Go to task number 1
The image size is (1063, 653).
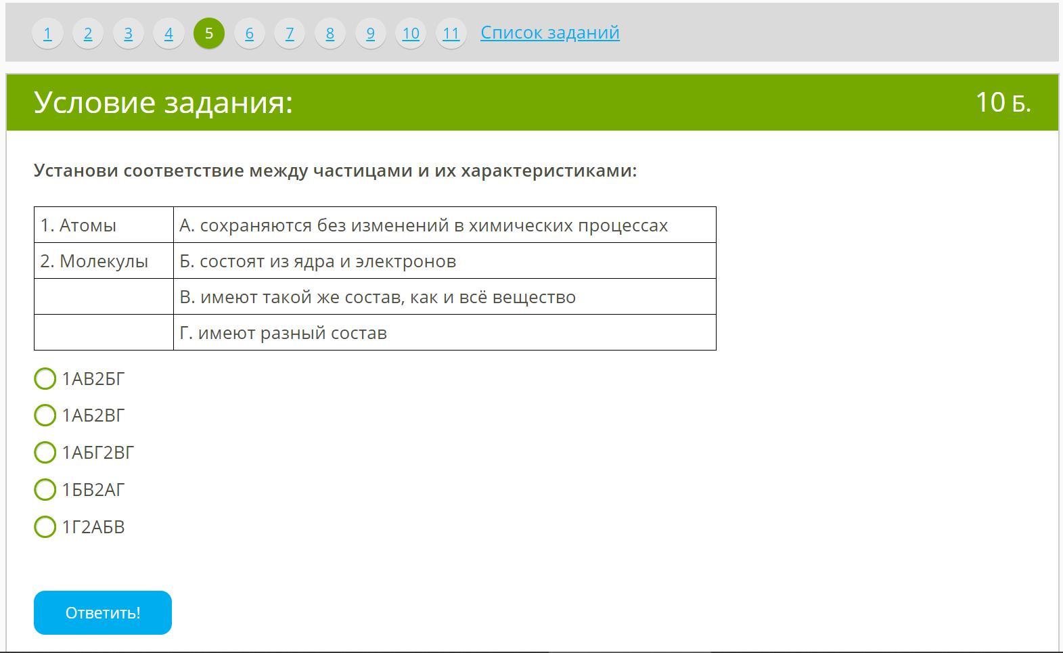(47, 33)
